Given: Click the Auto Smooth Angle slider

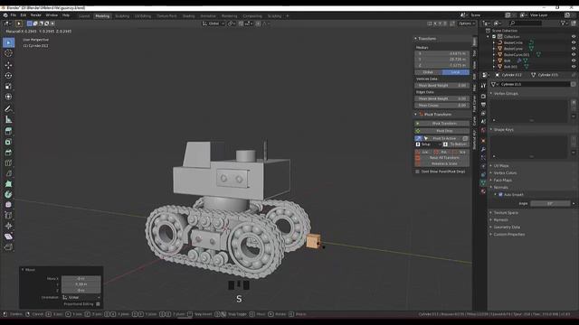Looking at the screenshot, I should click(x=551, y=203).
